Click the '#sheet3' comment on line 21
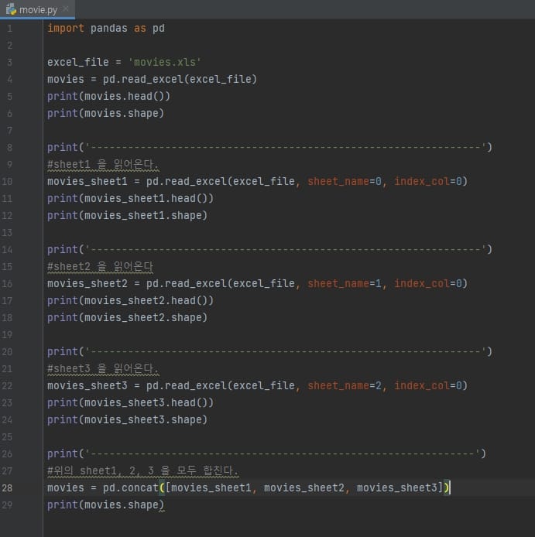 point(103,369)
